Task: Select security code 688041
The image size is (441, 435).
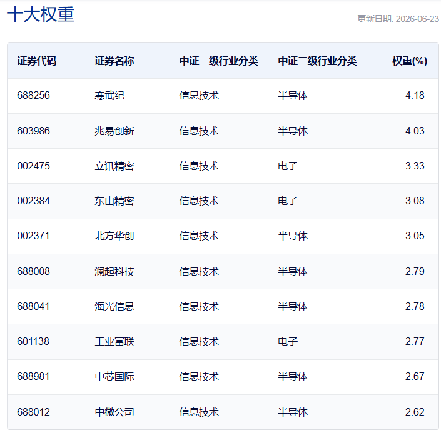Action: (33, 307)
